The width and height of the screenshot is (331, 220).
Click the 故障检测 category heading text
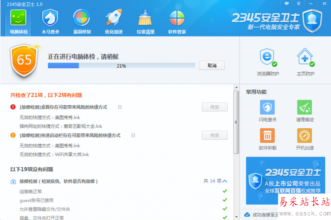point(58,181)
